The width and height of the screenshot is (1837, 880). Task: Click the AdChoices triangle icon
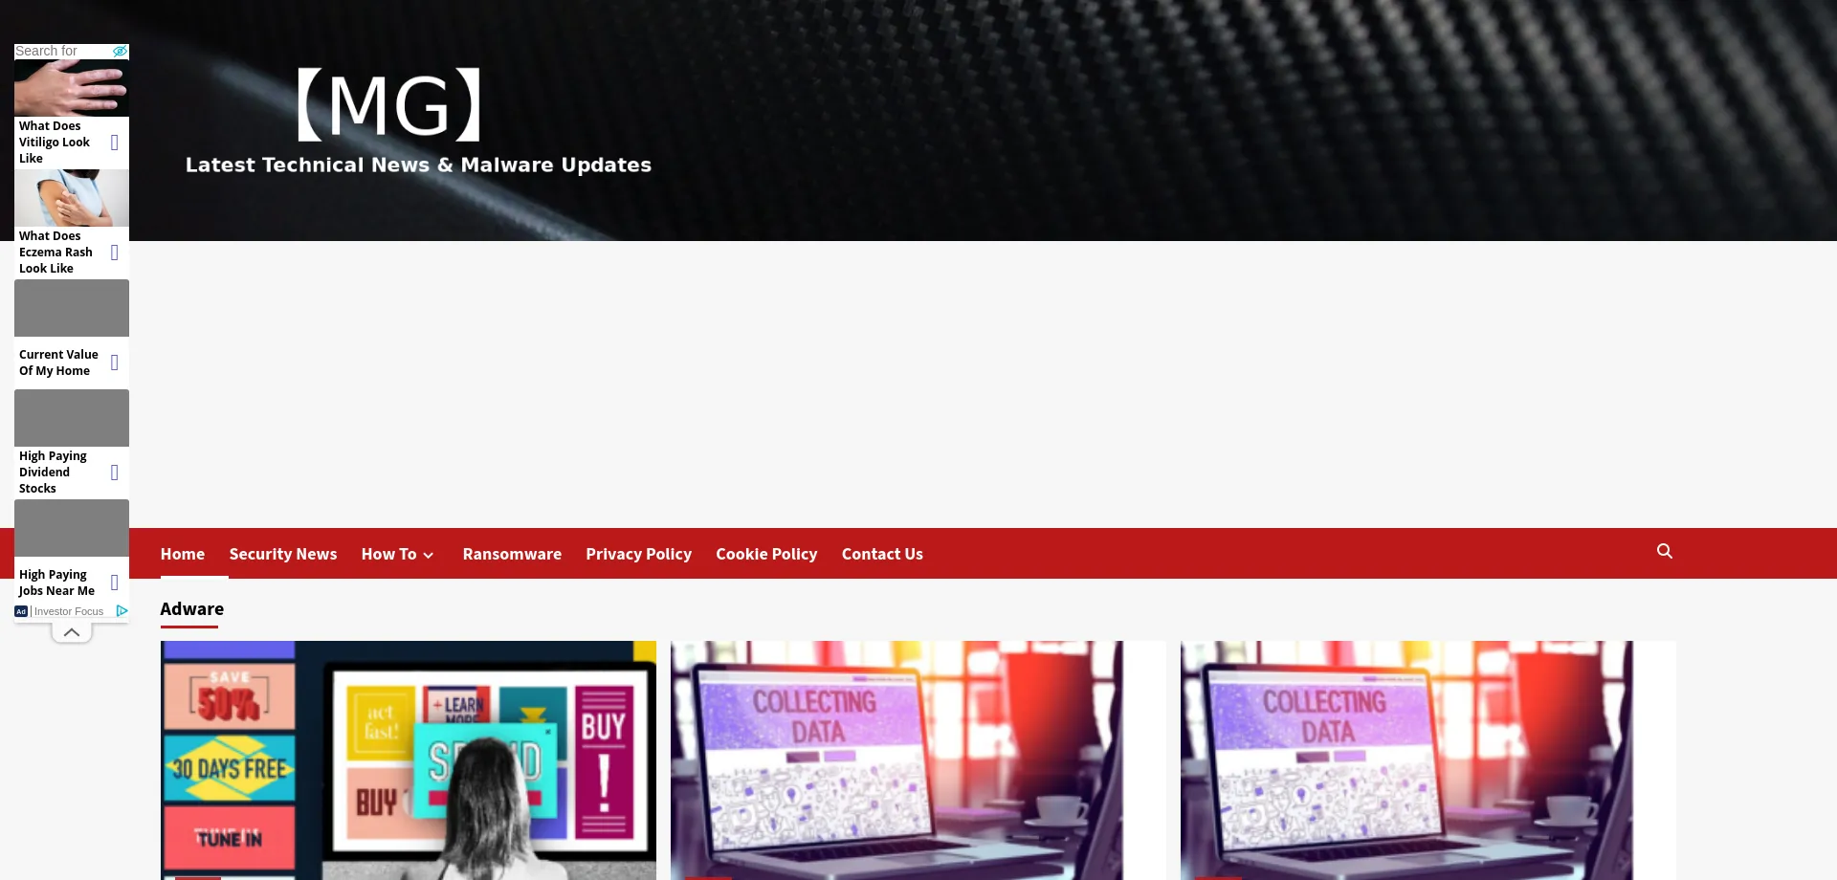pos(122,610)
